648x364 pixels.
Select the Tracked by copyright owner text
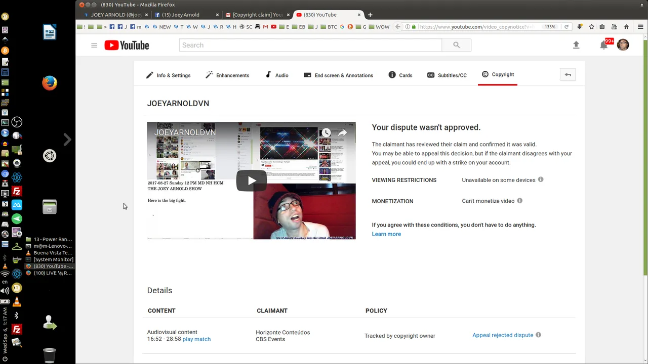point(400,336)
